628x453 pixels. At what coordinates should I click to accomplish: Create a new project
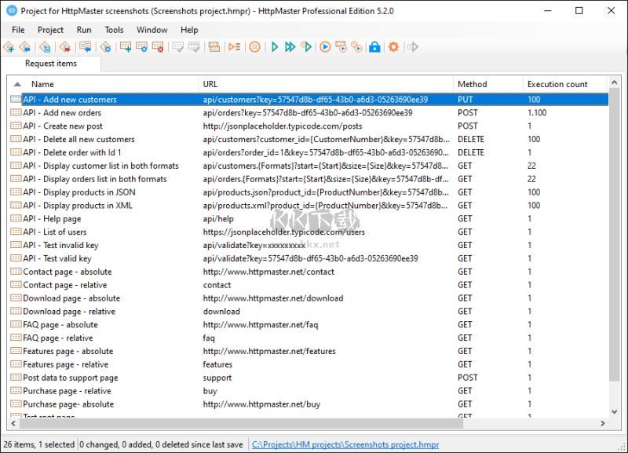tap(9, 46)
